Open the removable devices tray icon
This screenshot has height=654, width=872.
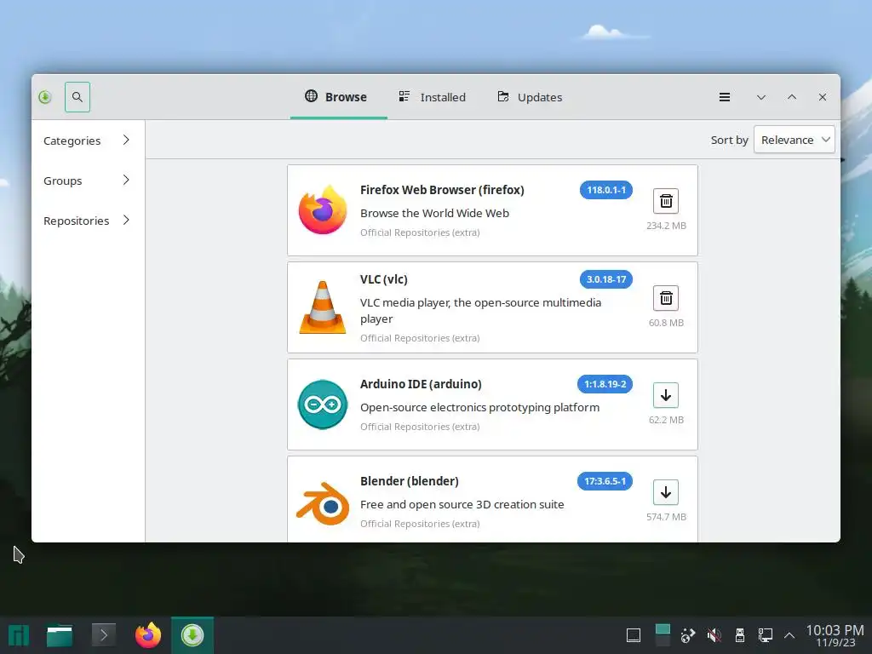point(740,635)
